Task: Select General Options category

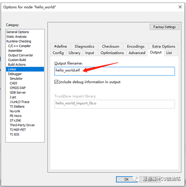Action: (x=18, y=32)
